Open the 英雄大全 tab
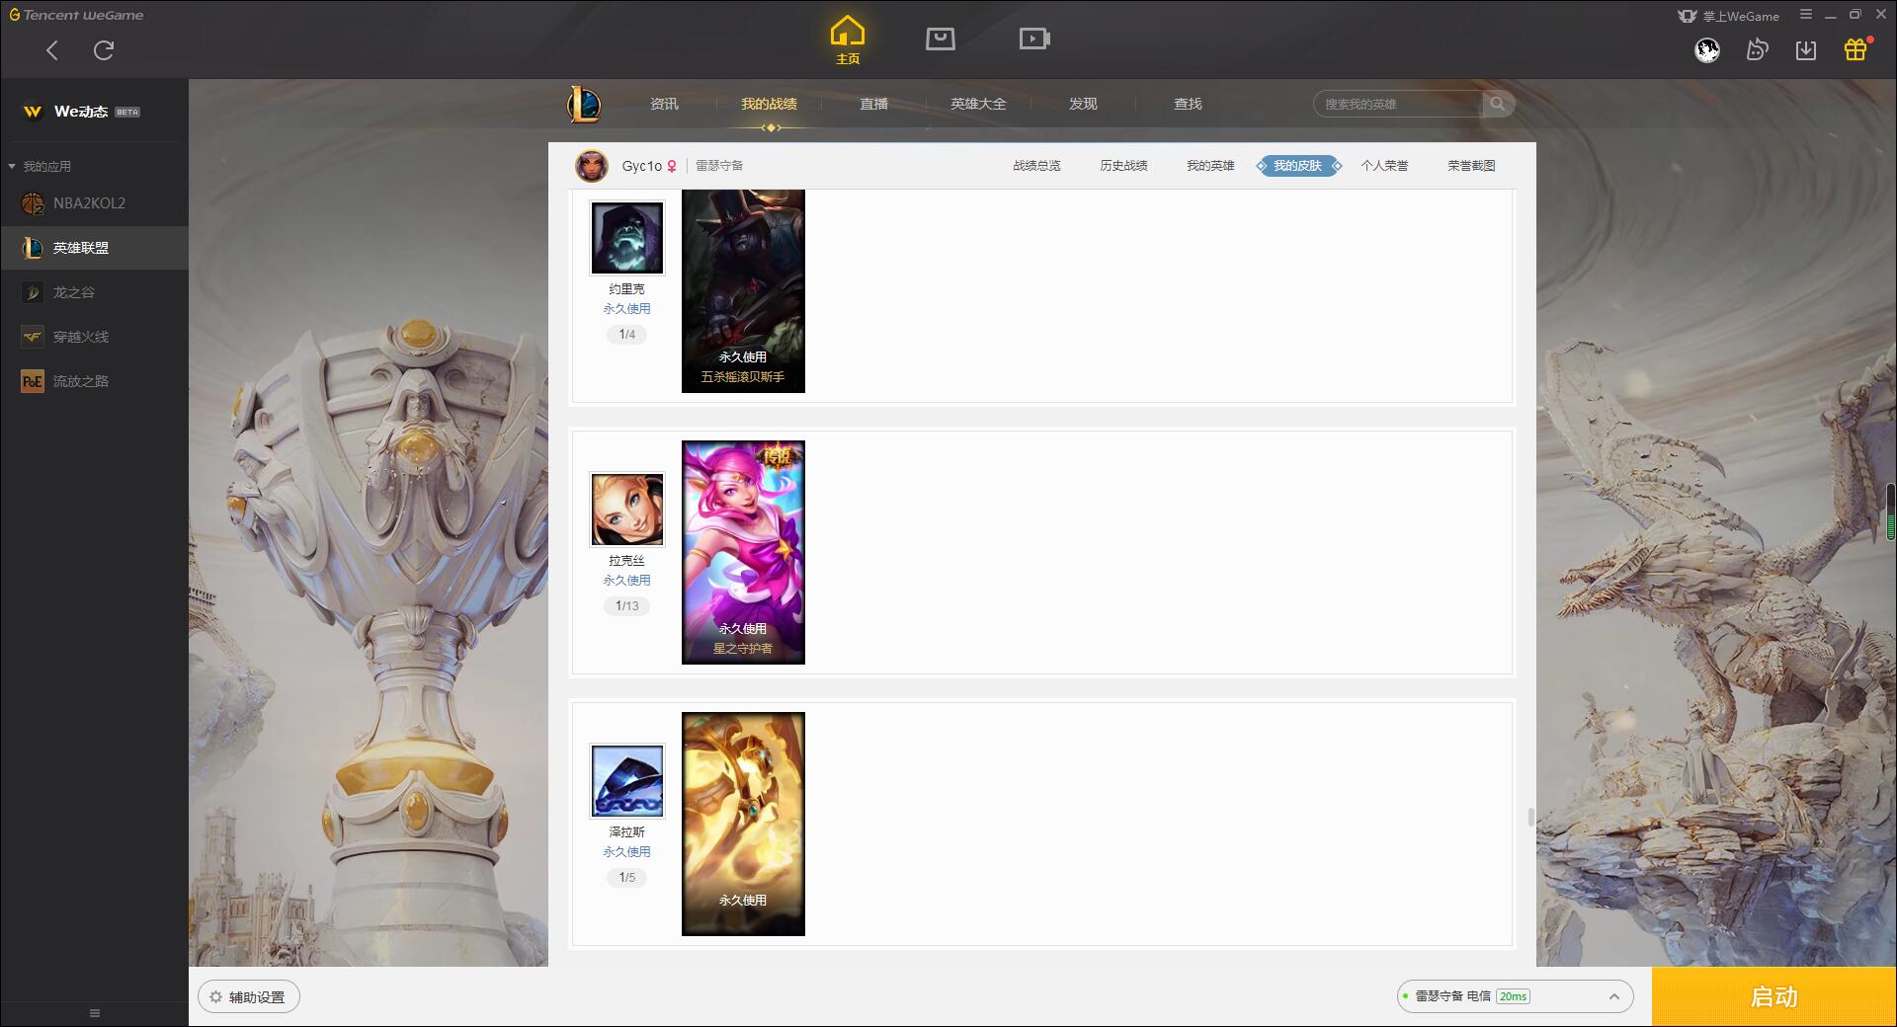The width and height of the screenshot is (1897, 1027). pos(978,104)
